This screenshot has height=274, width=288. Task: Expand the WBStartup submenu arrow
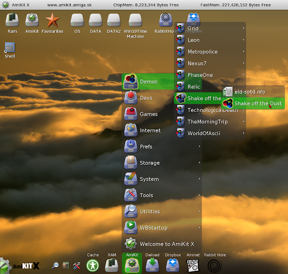(x=199, y=227)
